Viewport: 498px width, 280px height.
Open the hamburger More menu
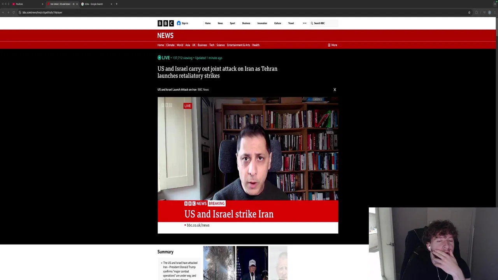coord(332,45)
